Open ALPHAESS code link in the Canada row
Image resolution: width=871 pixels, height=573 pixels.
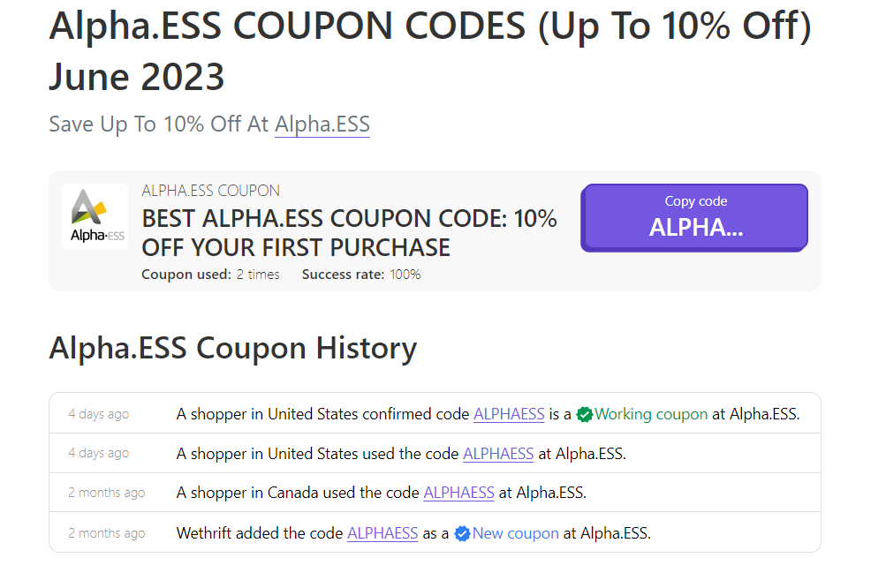click(458, 493)
